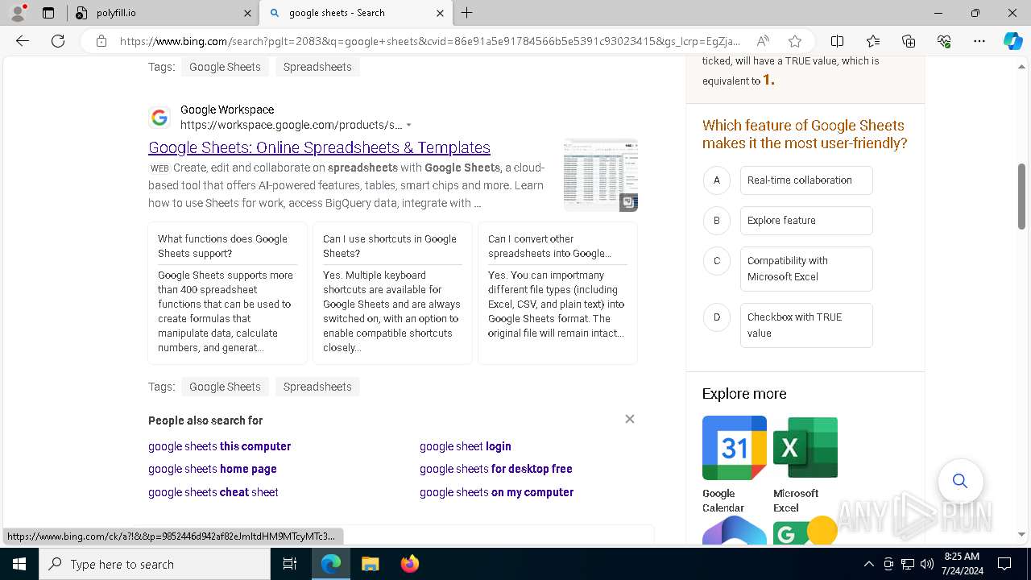Image resolution: width=1031 pixels, height=580 pixels.
Task: Click the lower Spreadsheets tag
Action: click(x=317, y=387)
